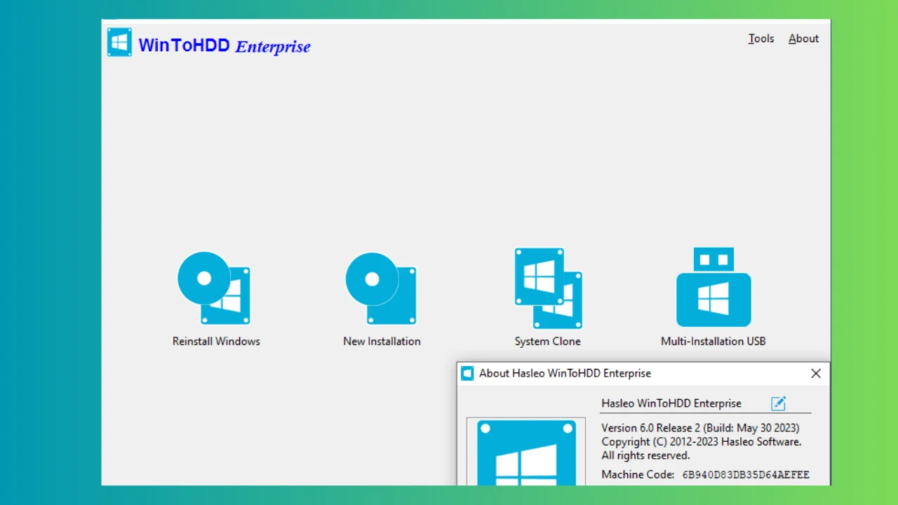Image resolution: width=898 pixels, height=505 pixels.
Task: Click the About dialog title bar icon
Action: [467, 373]
